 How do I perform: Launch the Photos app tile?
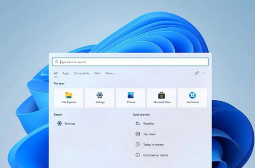[131, 98]
